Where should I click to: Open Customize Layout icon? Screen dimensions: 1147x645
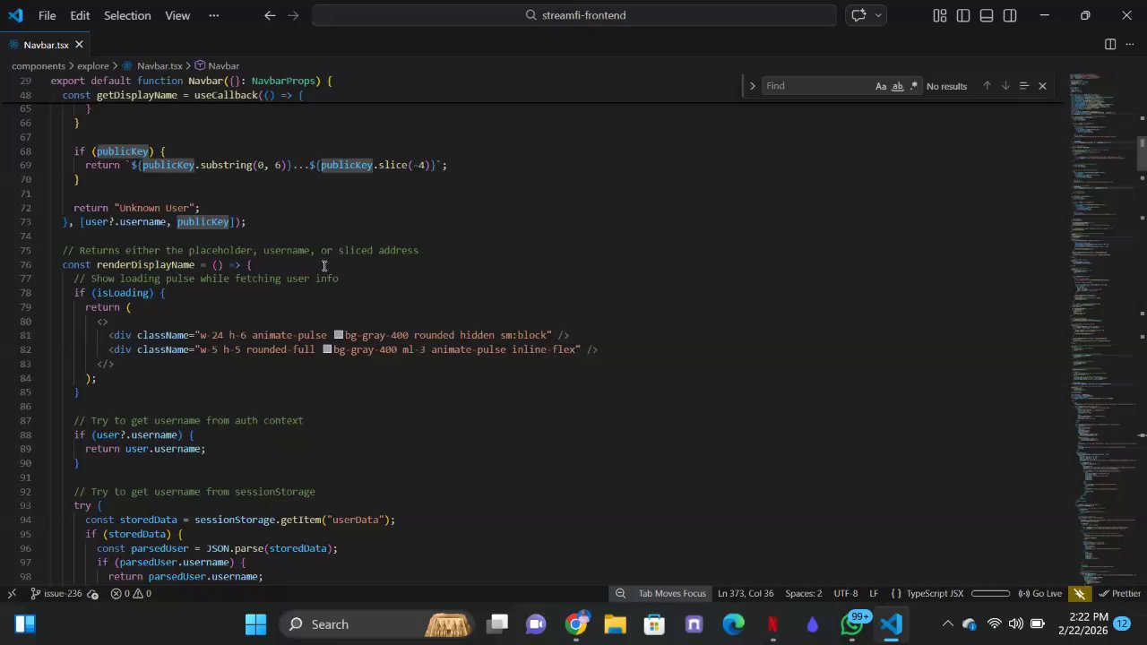tap(940, 15)
